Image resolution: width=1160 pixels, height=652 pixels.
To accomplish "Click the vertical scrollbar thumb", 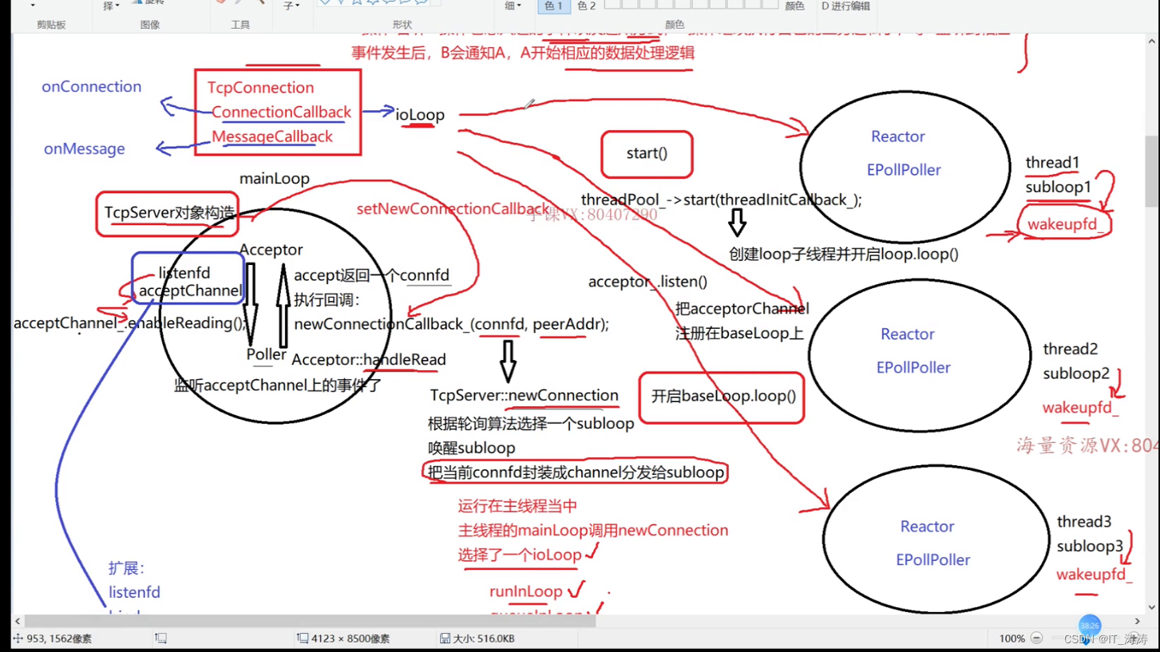I will [x=1152, y=172].
